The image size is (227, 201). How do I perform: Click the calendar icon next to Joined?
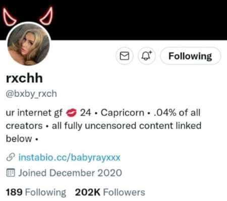[x=11, y=173]
